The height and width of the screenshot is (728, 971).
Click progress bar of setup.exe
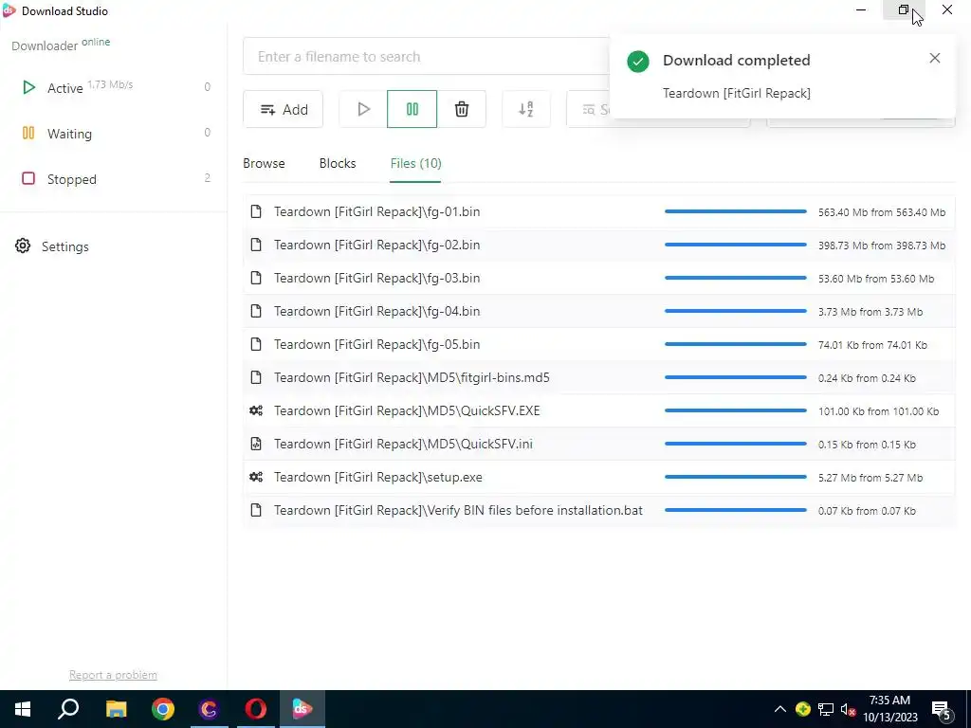tap(736, 477)
